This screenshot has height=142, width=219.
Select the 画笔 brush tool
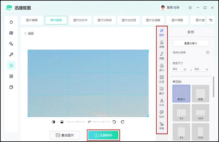click(162, 126)
